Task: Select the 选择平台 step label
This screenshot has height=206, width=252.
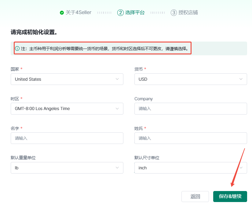Action: (x=135, y=13)
